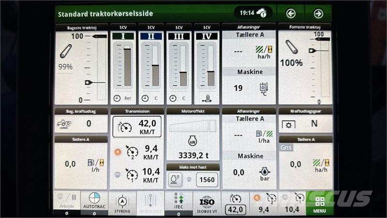Tap the set speed 1 gauge icon
This screenshot has height=218, width=387.
pyautogui.click(x=132, y=175)
